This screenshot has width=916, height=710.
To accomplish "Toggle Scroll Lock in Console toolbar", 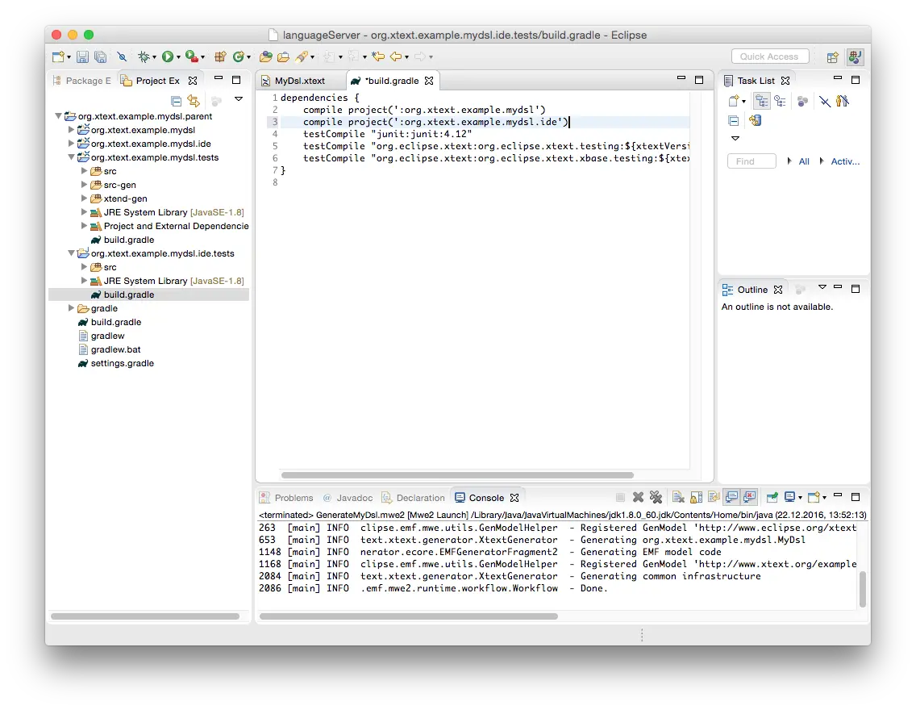I will pos(696,497).
